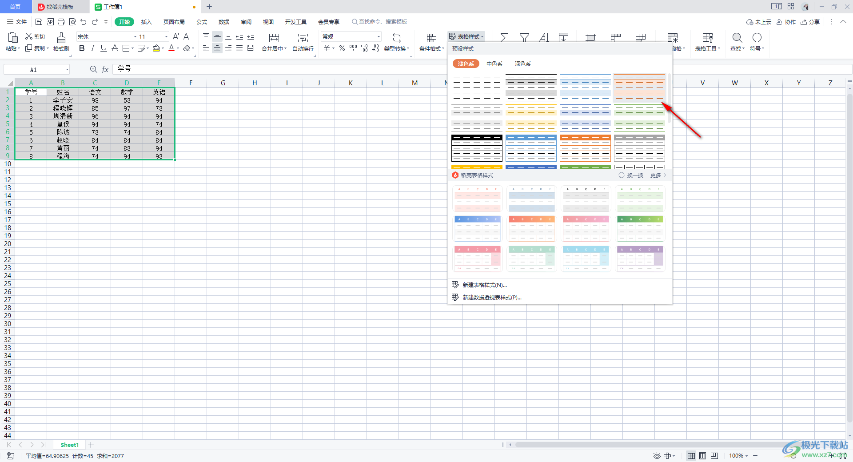Click More (更多) link in Docer styles
Image resolution: width=853 pixels, height=462 pixels.
(x=658, y=175)
